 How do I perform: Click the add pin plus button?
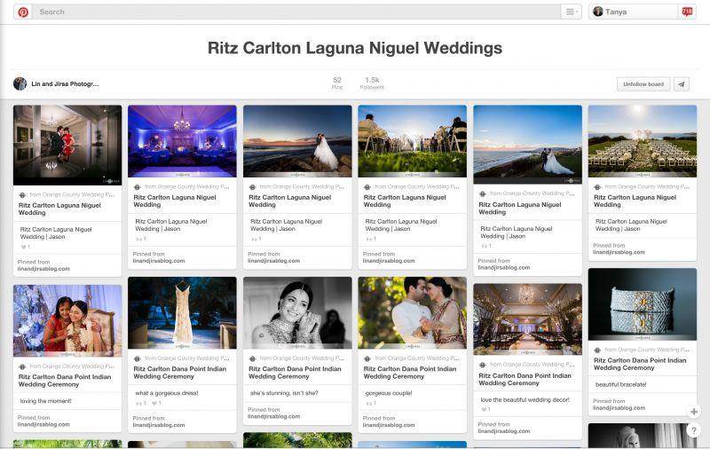(x=693, y=412)
